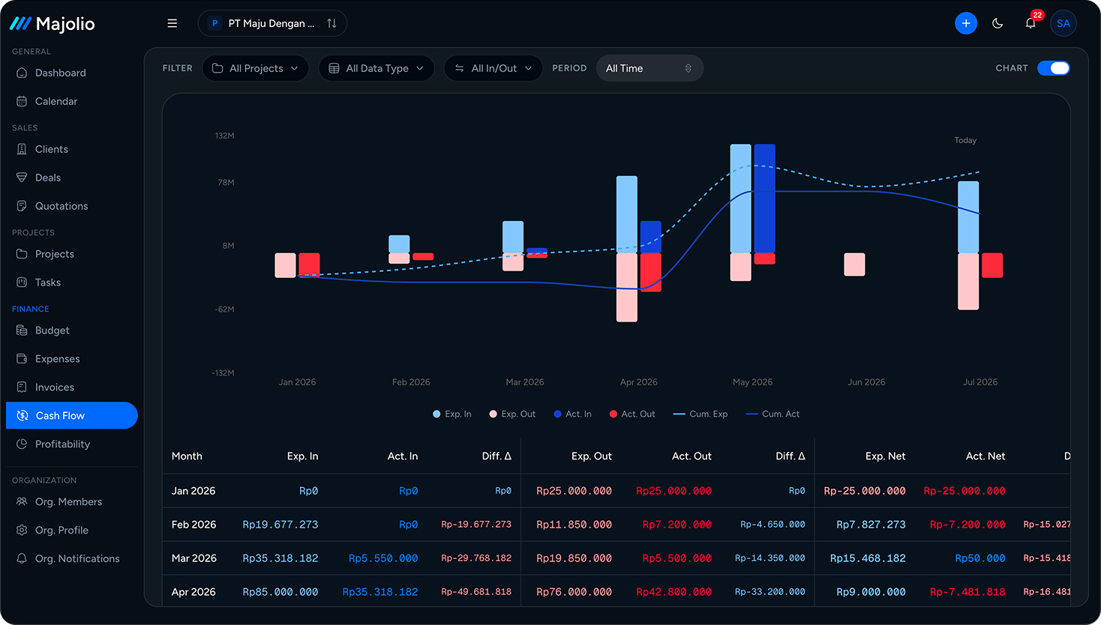Go to Invoices
The width and height of the screenshot is (1101, 625).
pyautogui.click(x=72, y=387)
